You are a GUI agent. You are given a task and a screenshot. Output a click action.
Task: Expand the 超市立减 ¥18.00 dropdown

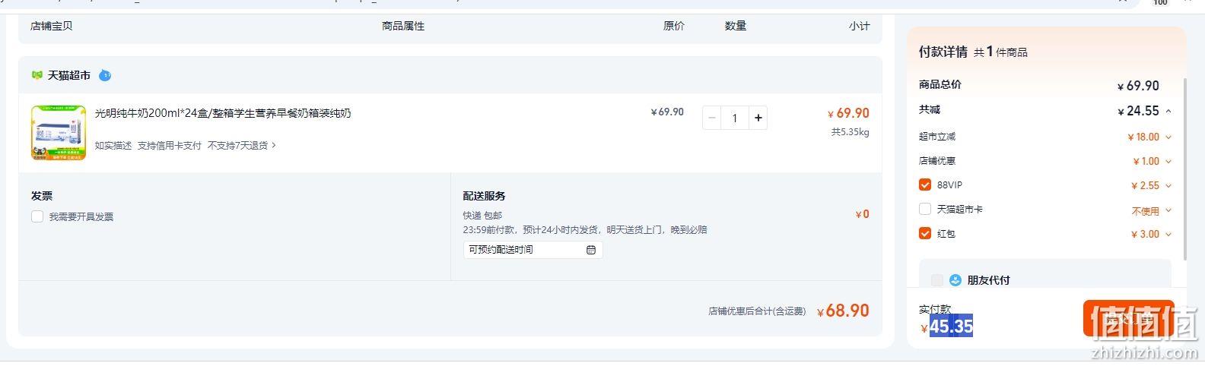tap(1168, 137)
